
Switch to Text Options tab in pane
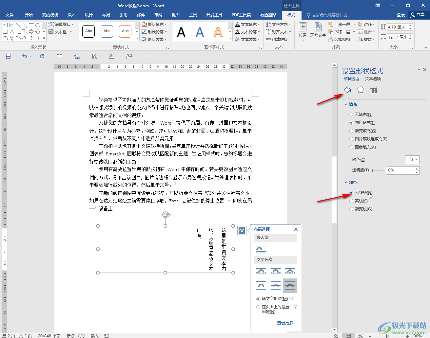click(373, 79)
